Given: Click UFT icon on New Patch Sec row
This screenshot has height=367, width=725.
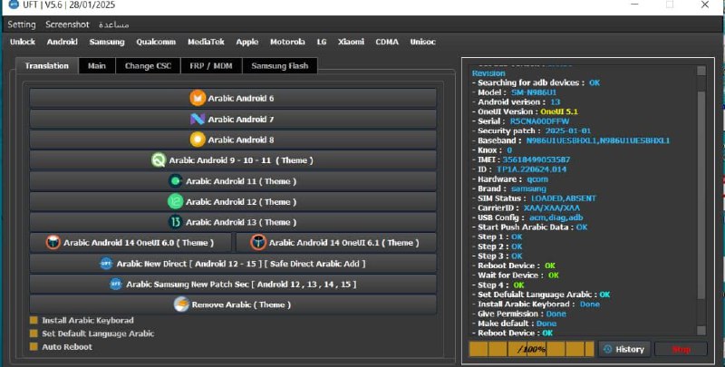Looking at the screenshot, I should click(116, 284).
